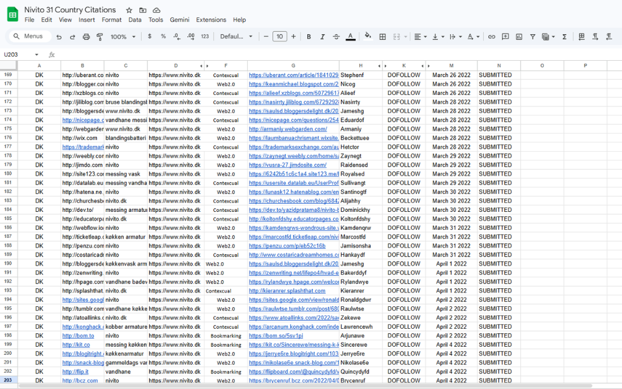
Task: Expand the horizontal align dropdown
Action: (x=419, y=36)
